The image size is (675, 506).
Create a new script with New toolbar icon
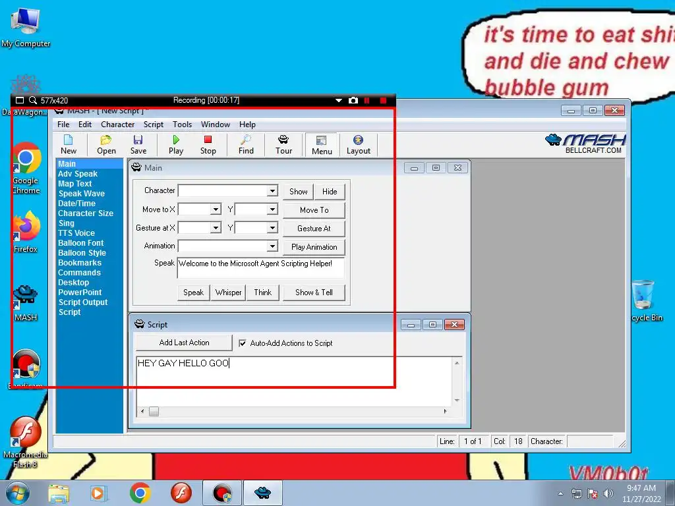click(69, 144)
